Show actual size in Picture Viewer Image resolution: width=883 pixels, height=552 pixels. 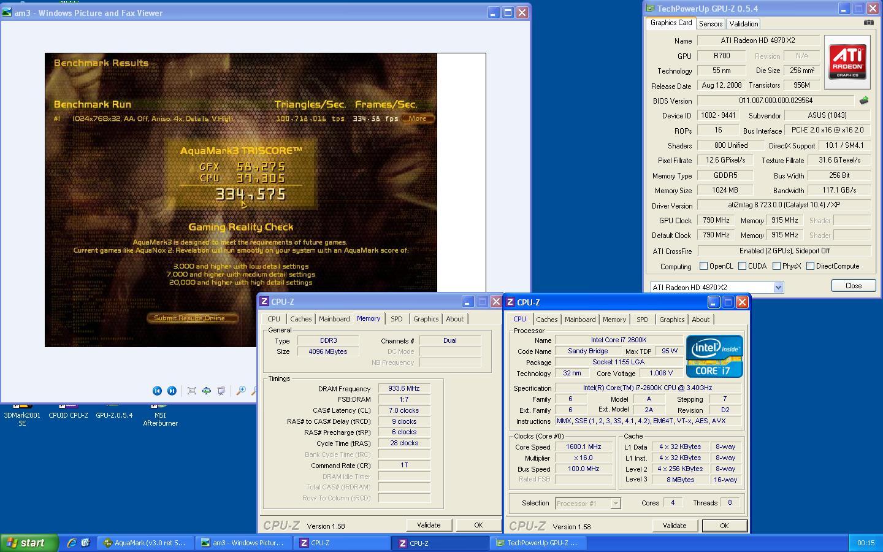(207, 391)
